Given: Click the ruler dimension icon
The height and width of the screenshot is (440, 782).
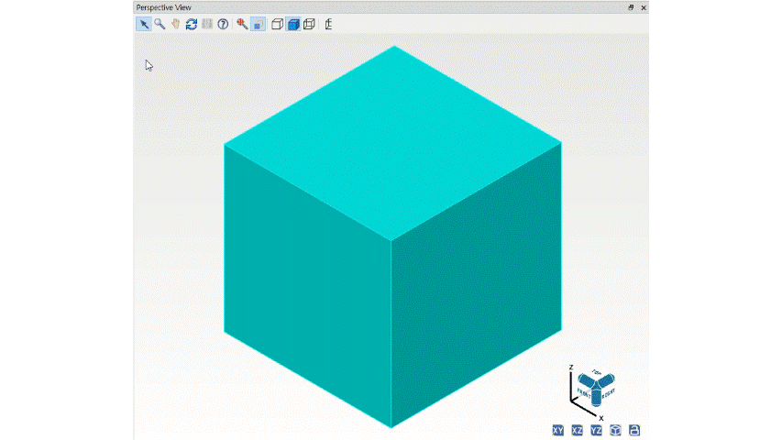Looking at the screenshot, I should point(328,24).
